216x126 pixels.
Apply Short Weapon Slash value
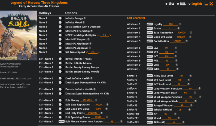(150, 101)
